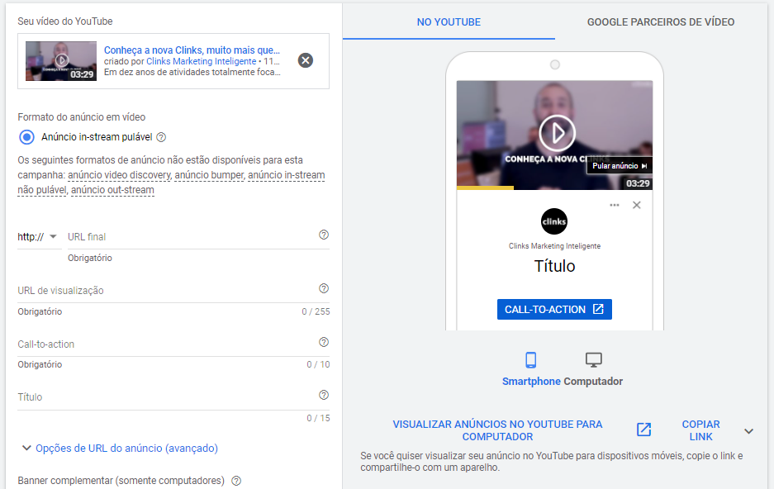The height and width of the screenshot is (489, 774).
Task: Click the Conheça a nova Clinks video title link
Action: coord(192,50)
